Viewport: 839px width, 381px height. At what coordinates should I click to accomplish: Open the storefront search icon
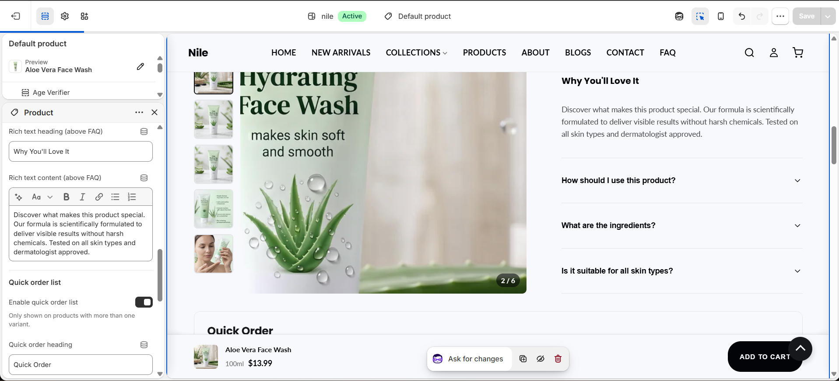pyautogui.click(x=749, y=53)
